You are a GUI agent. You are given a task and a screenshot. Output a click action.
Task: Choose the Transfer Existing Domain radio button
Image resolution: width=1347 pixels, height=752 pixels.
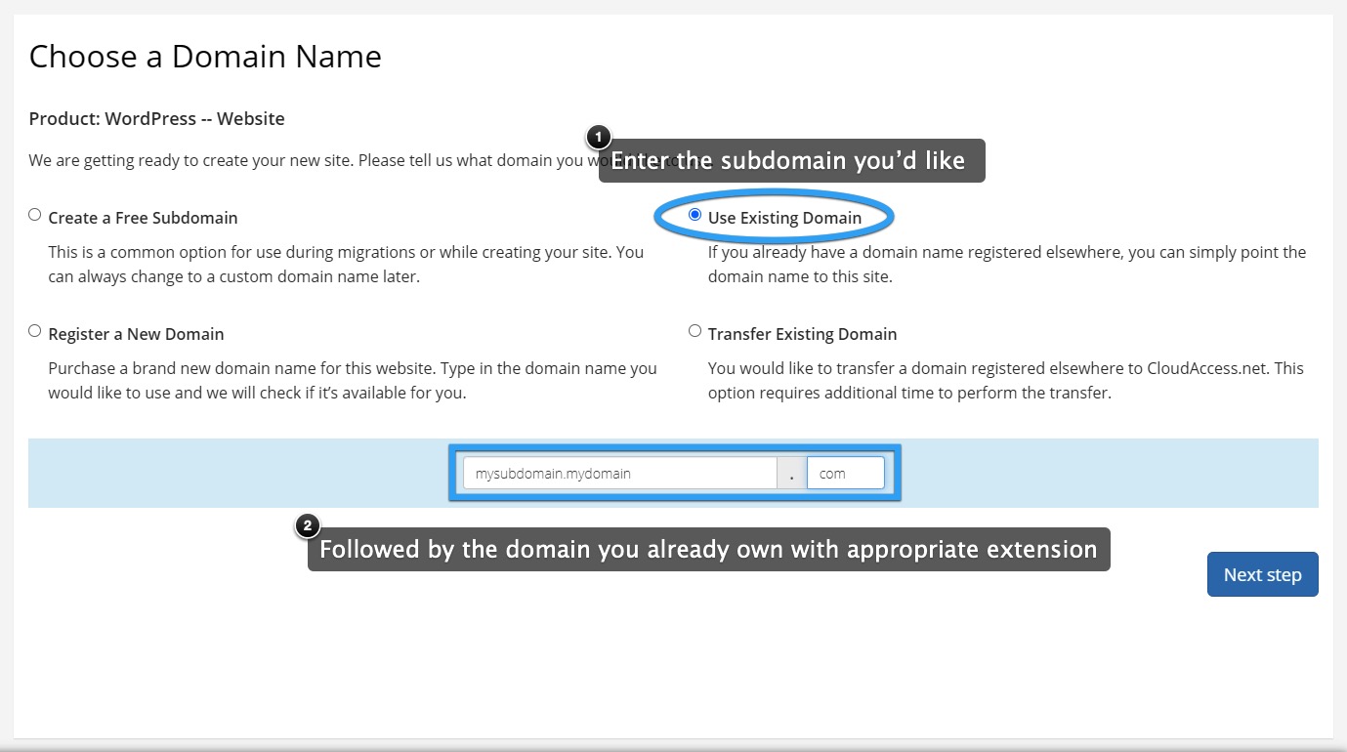tap(695, 331)
